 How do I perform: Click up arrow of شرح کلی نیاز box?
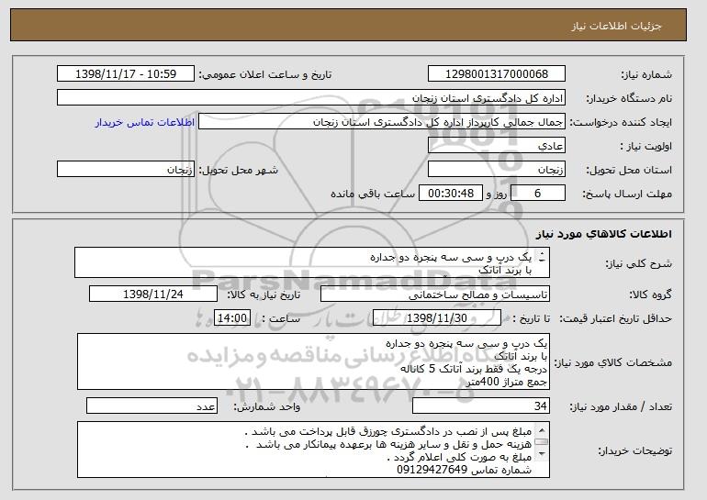point(542,253)
